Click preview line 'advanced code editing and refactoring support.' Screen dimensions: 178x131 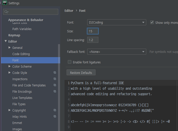click(x=111, y=94)
